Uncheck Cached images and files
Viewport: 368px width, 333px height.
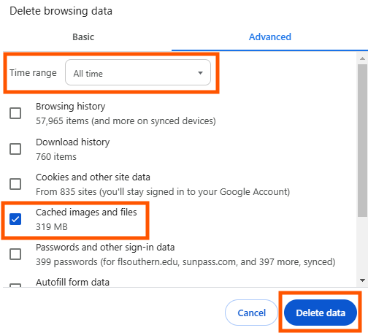click(15, 219)
